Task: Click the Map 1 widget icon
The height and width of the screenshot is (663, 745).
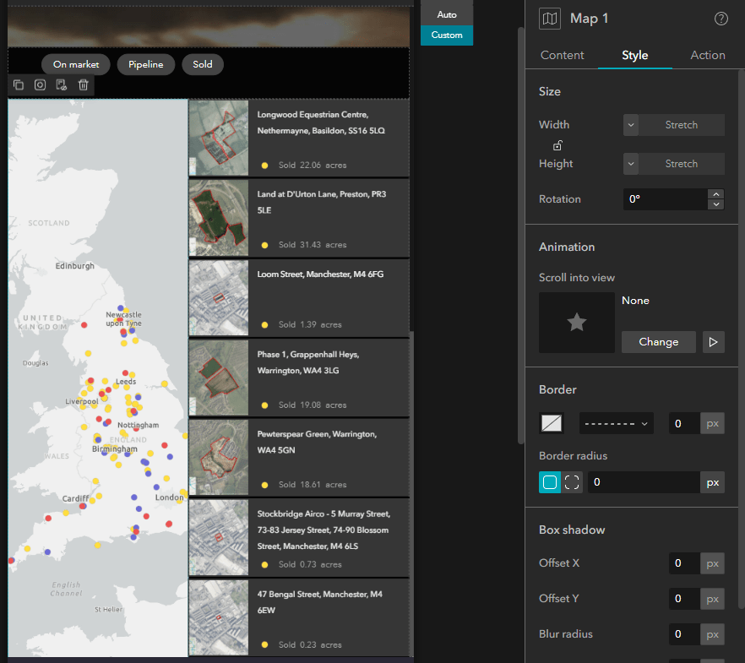Action: point(550,19)
